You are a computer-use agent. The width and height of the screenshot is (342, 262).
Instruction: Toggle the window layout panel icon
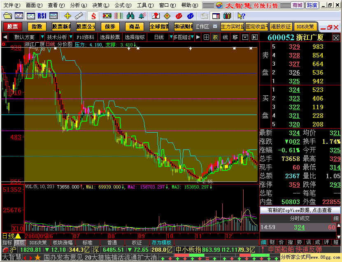click(x=216, y=16)
